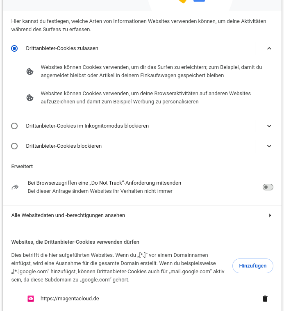Click the "Websites, die Drittanbieter-Cookies verwenden dürfen" heading
Image resolution: width=284 pixels, height=311 pixels.
coord(75,242)
